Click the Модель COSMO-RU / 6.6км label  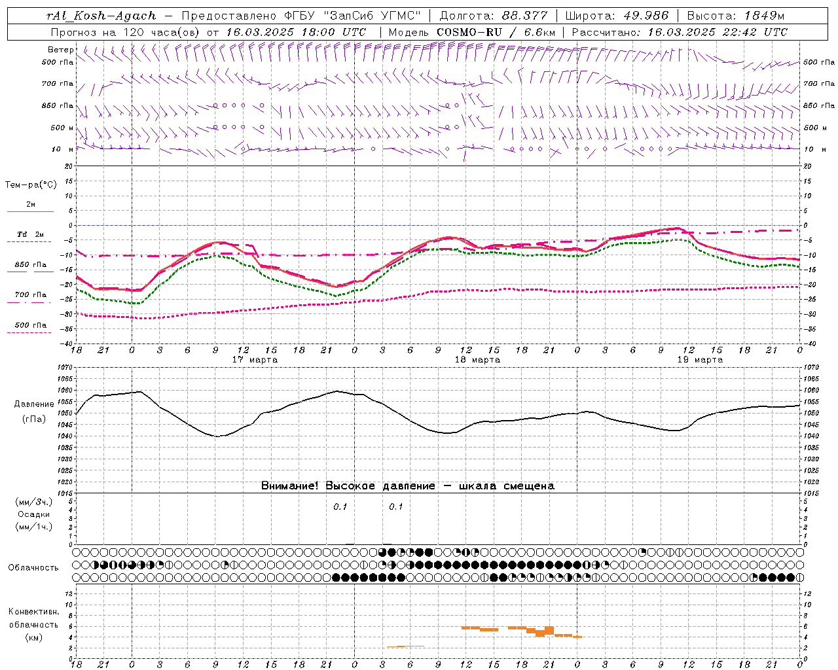pyautogui.click(x=472, y=32)
